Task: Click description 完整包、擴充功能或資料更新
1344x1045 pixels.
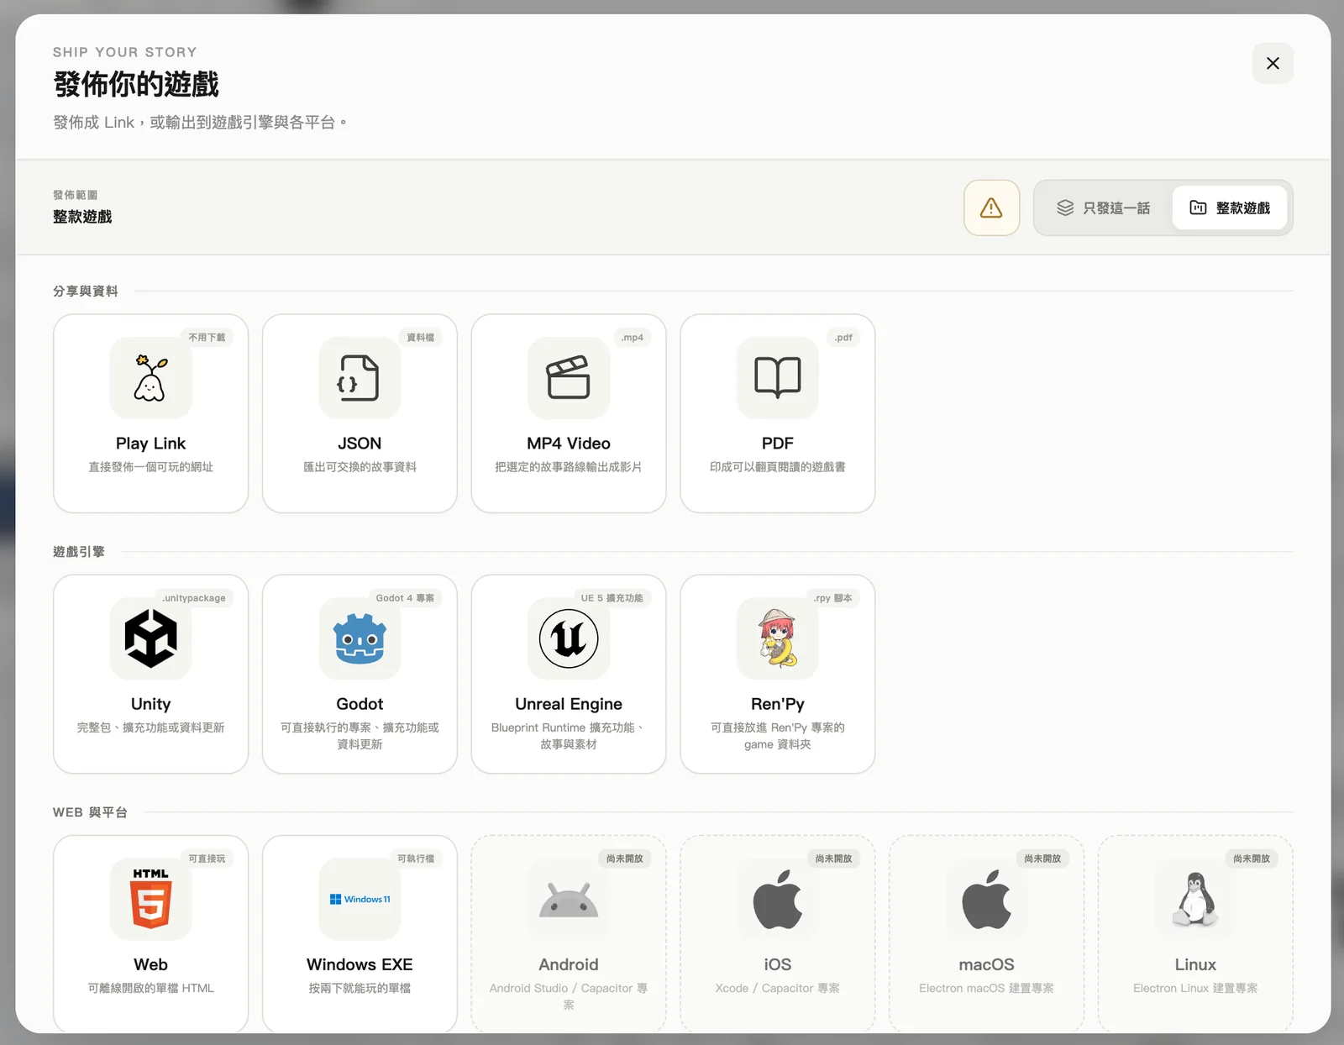Action: coord(150,727)
